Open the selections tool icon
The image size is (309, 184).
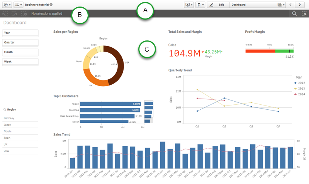click(304, 13)
